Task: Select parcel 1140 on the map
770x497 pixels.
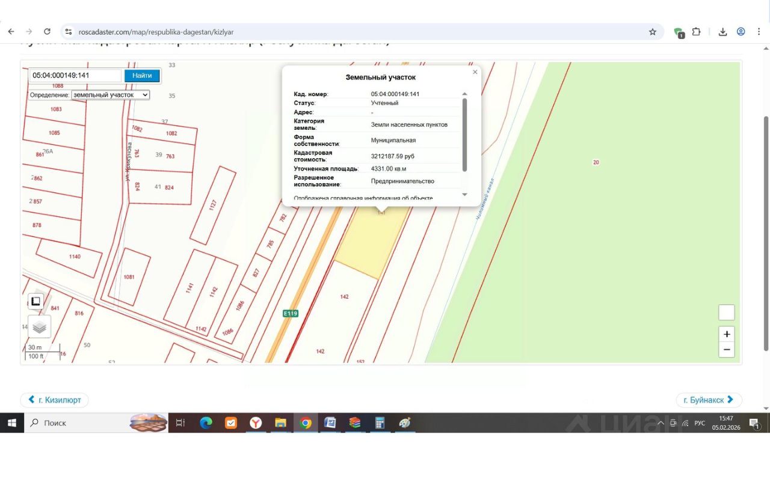Action: coord(75,257)
